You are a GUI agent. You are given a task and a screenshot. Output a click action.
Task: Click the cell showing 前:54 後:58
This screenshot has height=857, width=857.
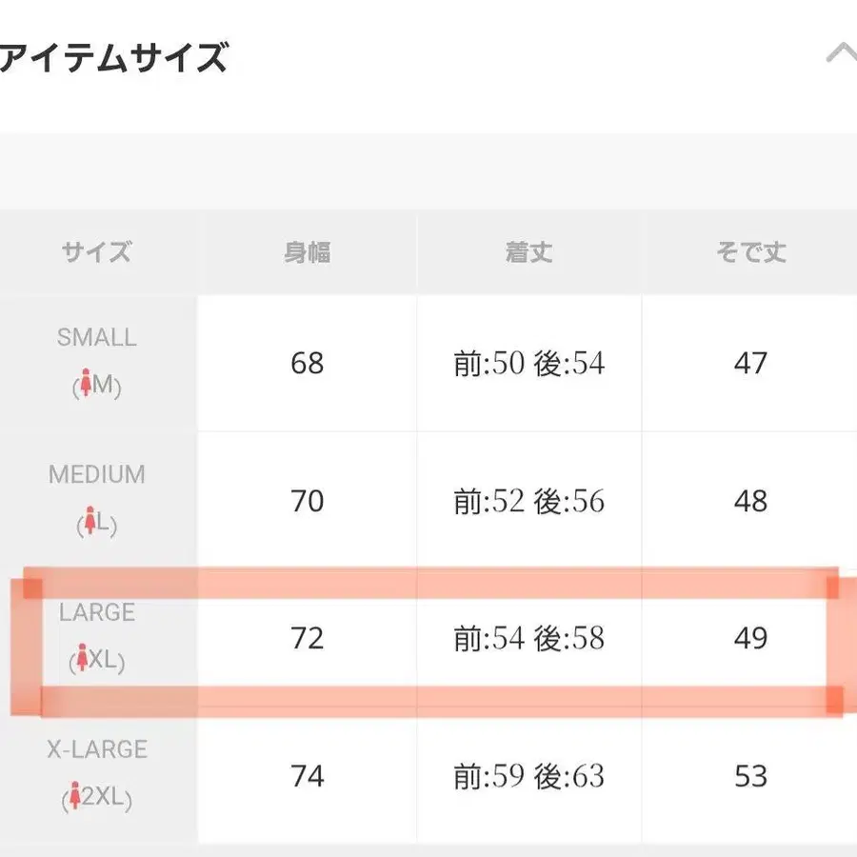(529, 640)
